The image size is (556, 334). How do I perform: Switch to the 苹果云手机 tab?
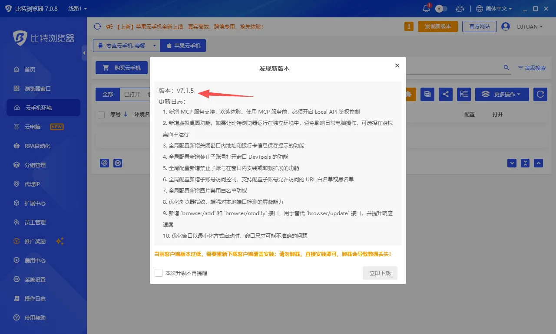click(x=183, y=46)
